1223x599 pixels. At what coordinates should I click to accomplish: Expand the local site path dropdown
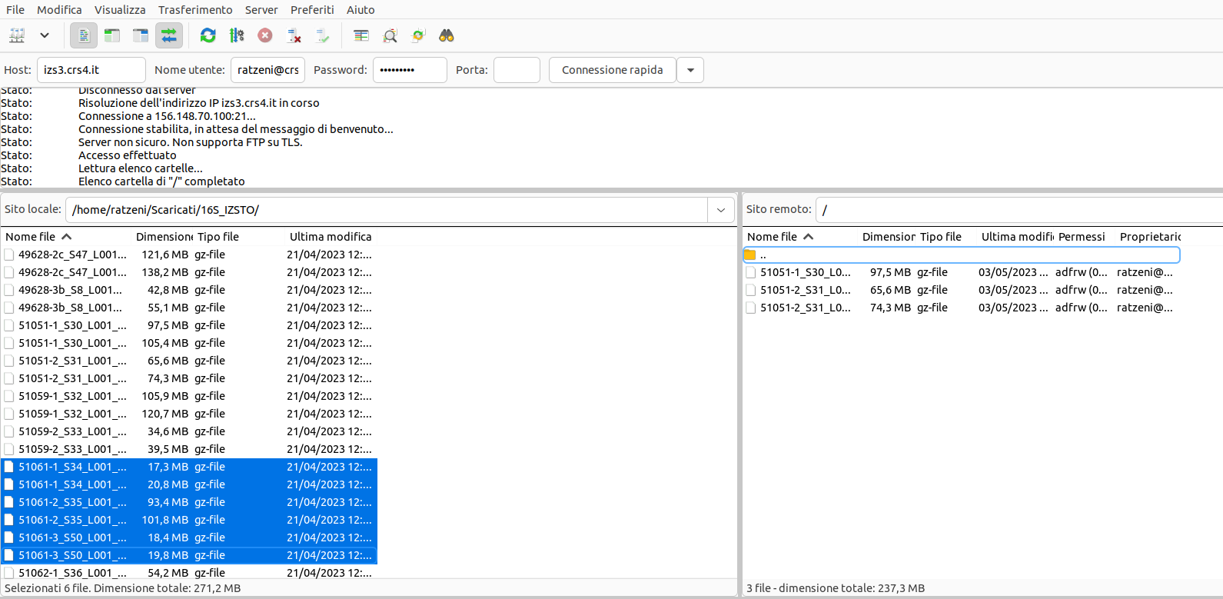(x=720, y=210)
